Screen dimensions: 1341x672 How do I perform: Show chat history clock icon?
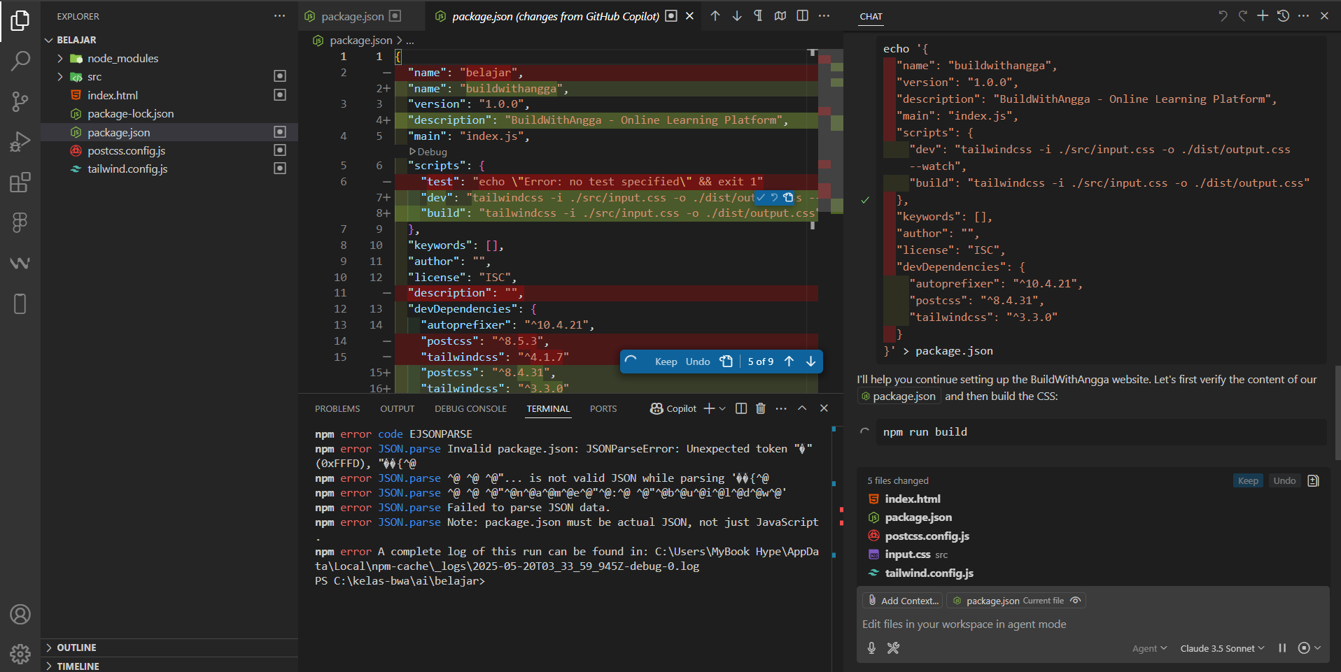tap(1283, 15)
